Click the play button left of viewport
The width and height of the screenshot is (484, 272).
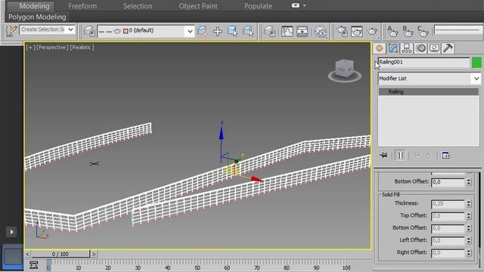11,232
